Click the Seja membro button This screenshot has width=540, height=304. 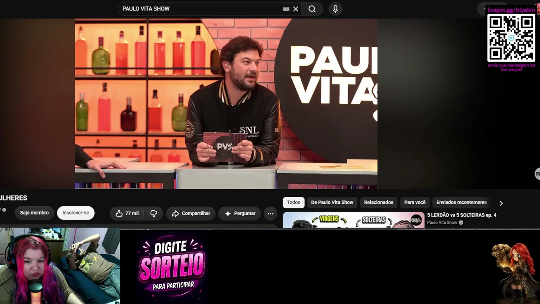coord(35,213)
